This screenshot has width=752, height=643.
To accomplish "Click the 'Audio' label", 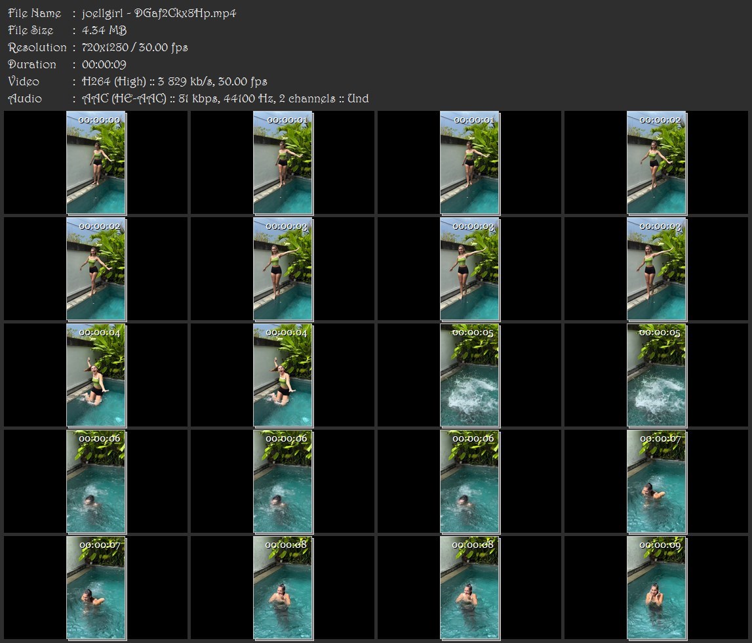I will click(x=25, y=99).
